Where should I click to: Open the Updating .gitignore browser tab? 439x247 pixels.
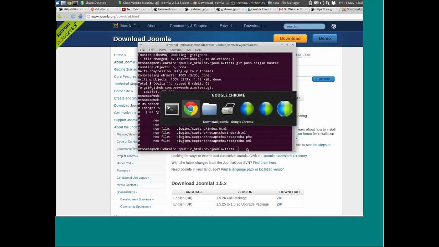199,9
